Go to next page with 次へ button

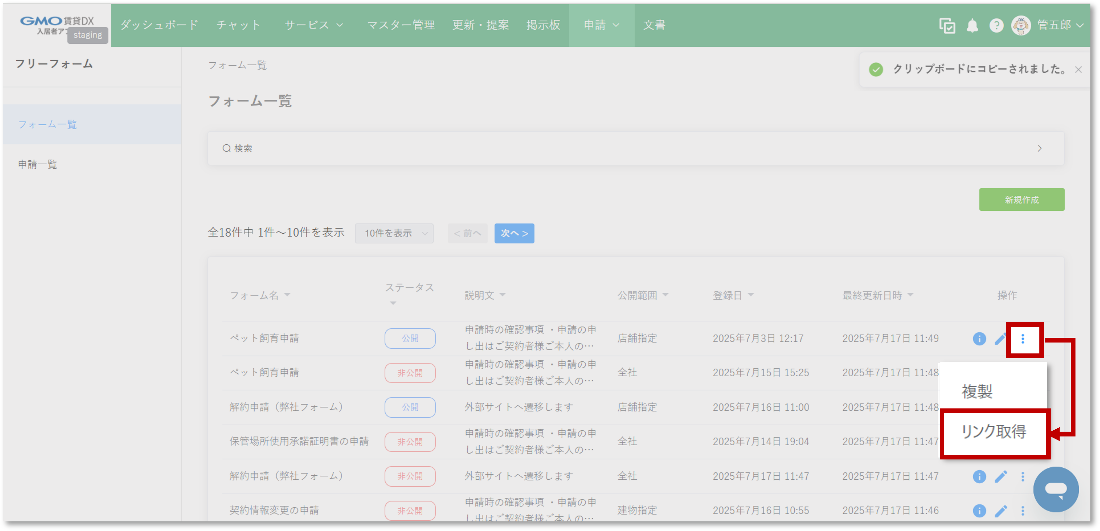[514, 233]
